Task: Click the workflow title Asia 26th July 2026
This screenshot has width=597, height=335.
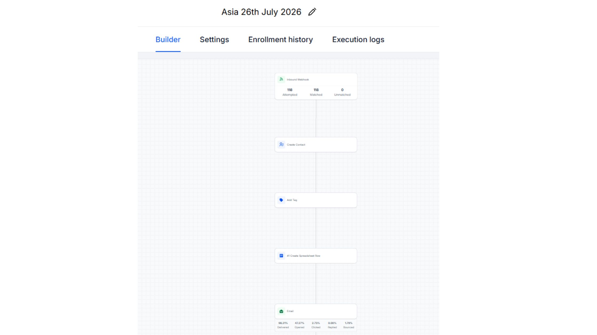Action: (x=261, y=12)
